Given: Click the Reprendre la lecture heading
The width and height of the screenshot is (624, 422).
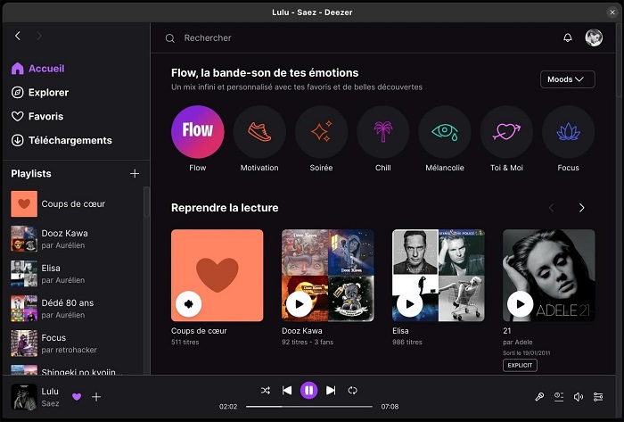Looking at the screenshot, I should point(225,208).
